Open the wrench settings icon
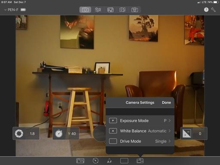The width and height of the screenshot is (220, 165). (213, 10)
